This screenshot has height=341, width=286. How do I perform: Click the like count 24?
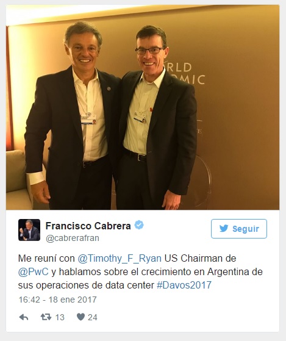coord(92,317)
